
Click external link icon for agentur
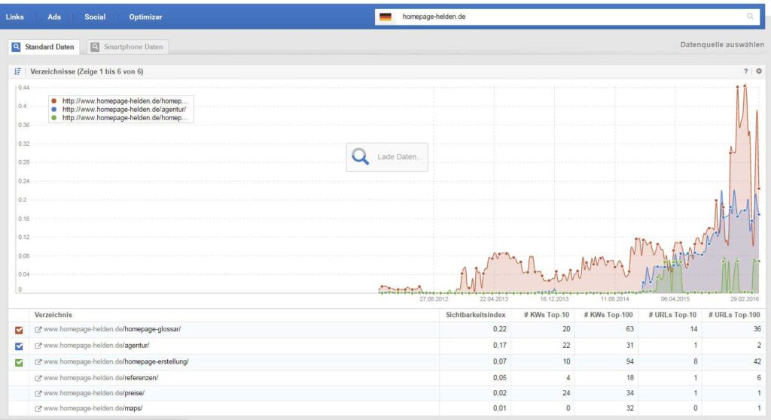[38, 346]
